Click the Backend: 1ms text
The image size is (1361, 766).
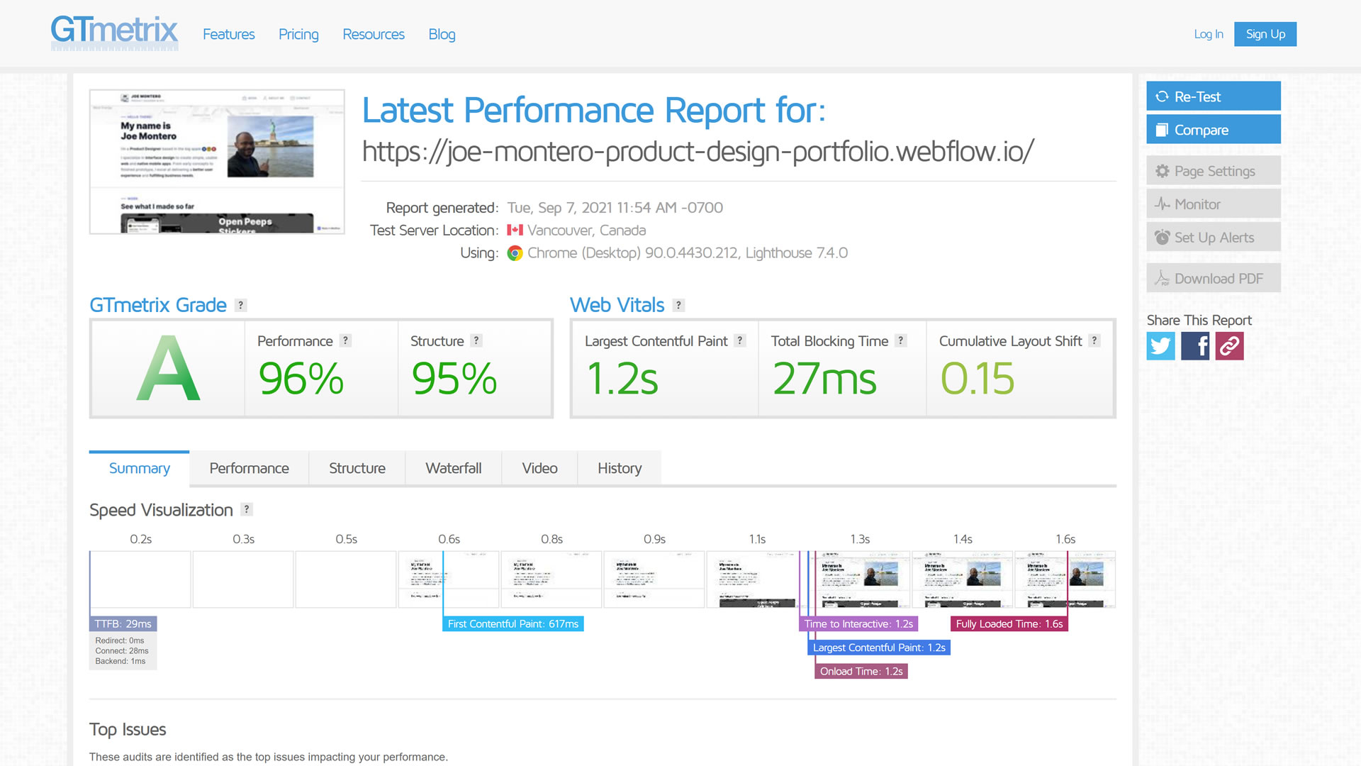point(121,661)
